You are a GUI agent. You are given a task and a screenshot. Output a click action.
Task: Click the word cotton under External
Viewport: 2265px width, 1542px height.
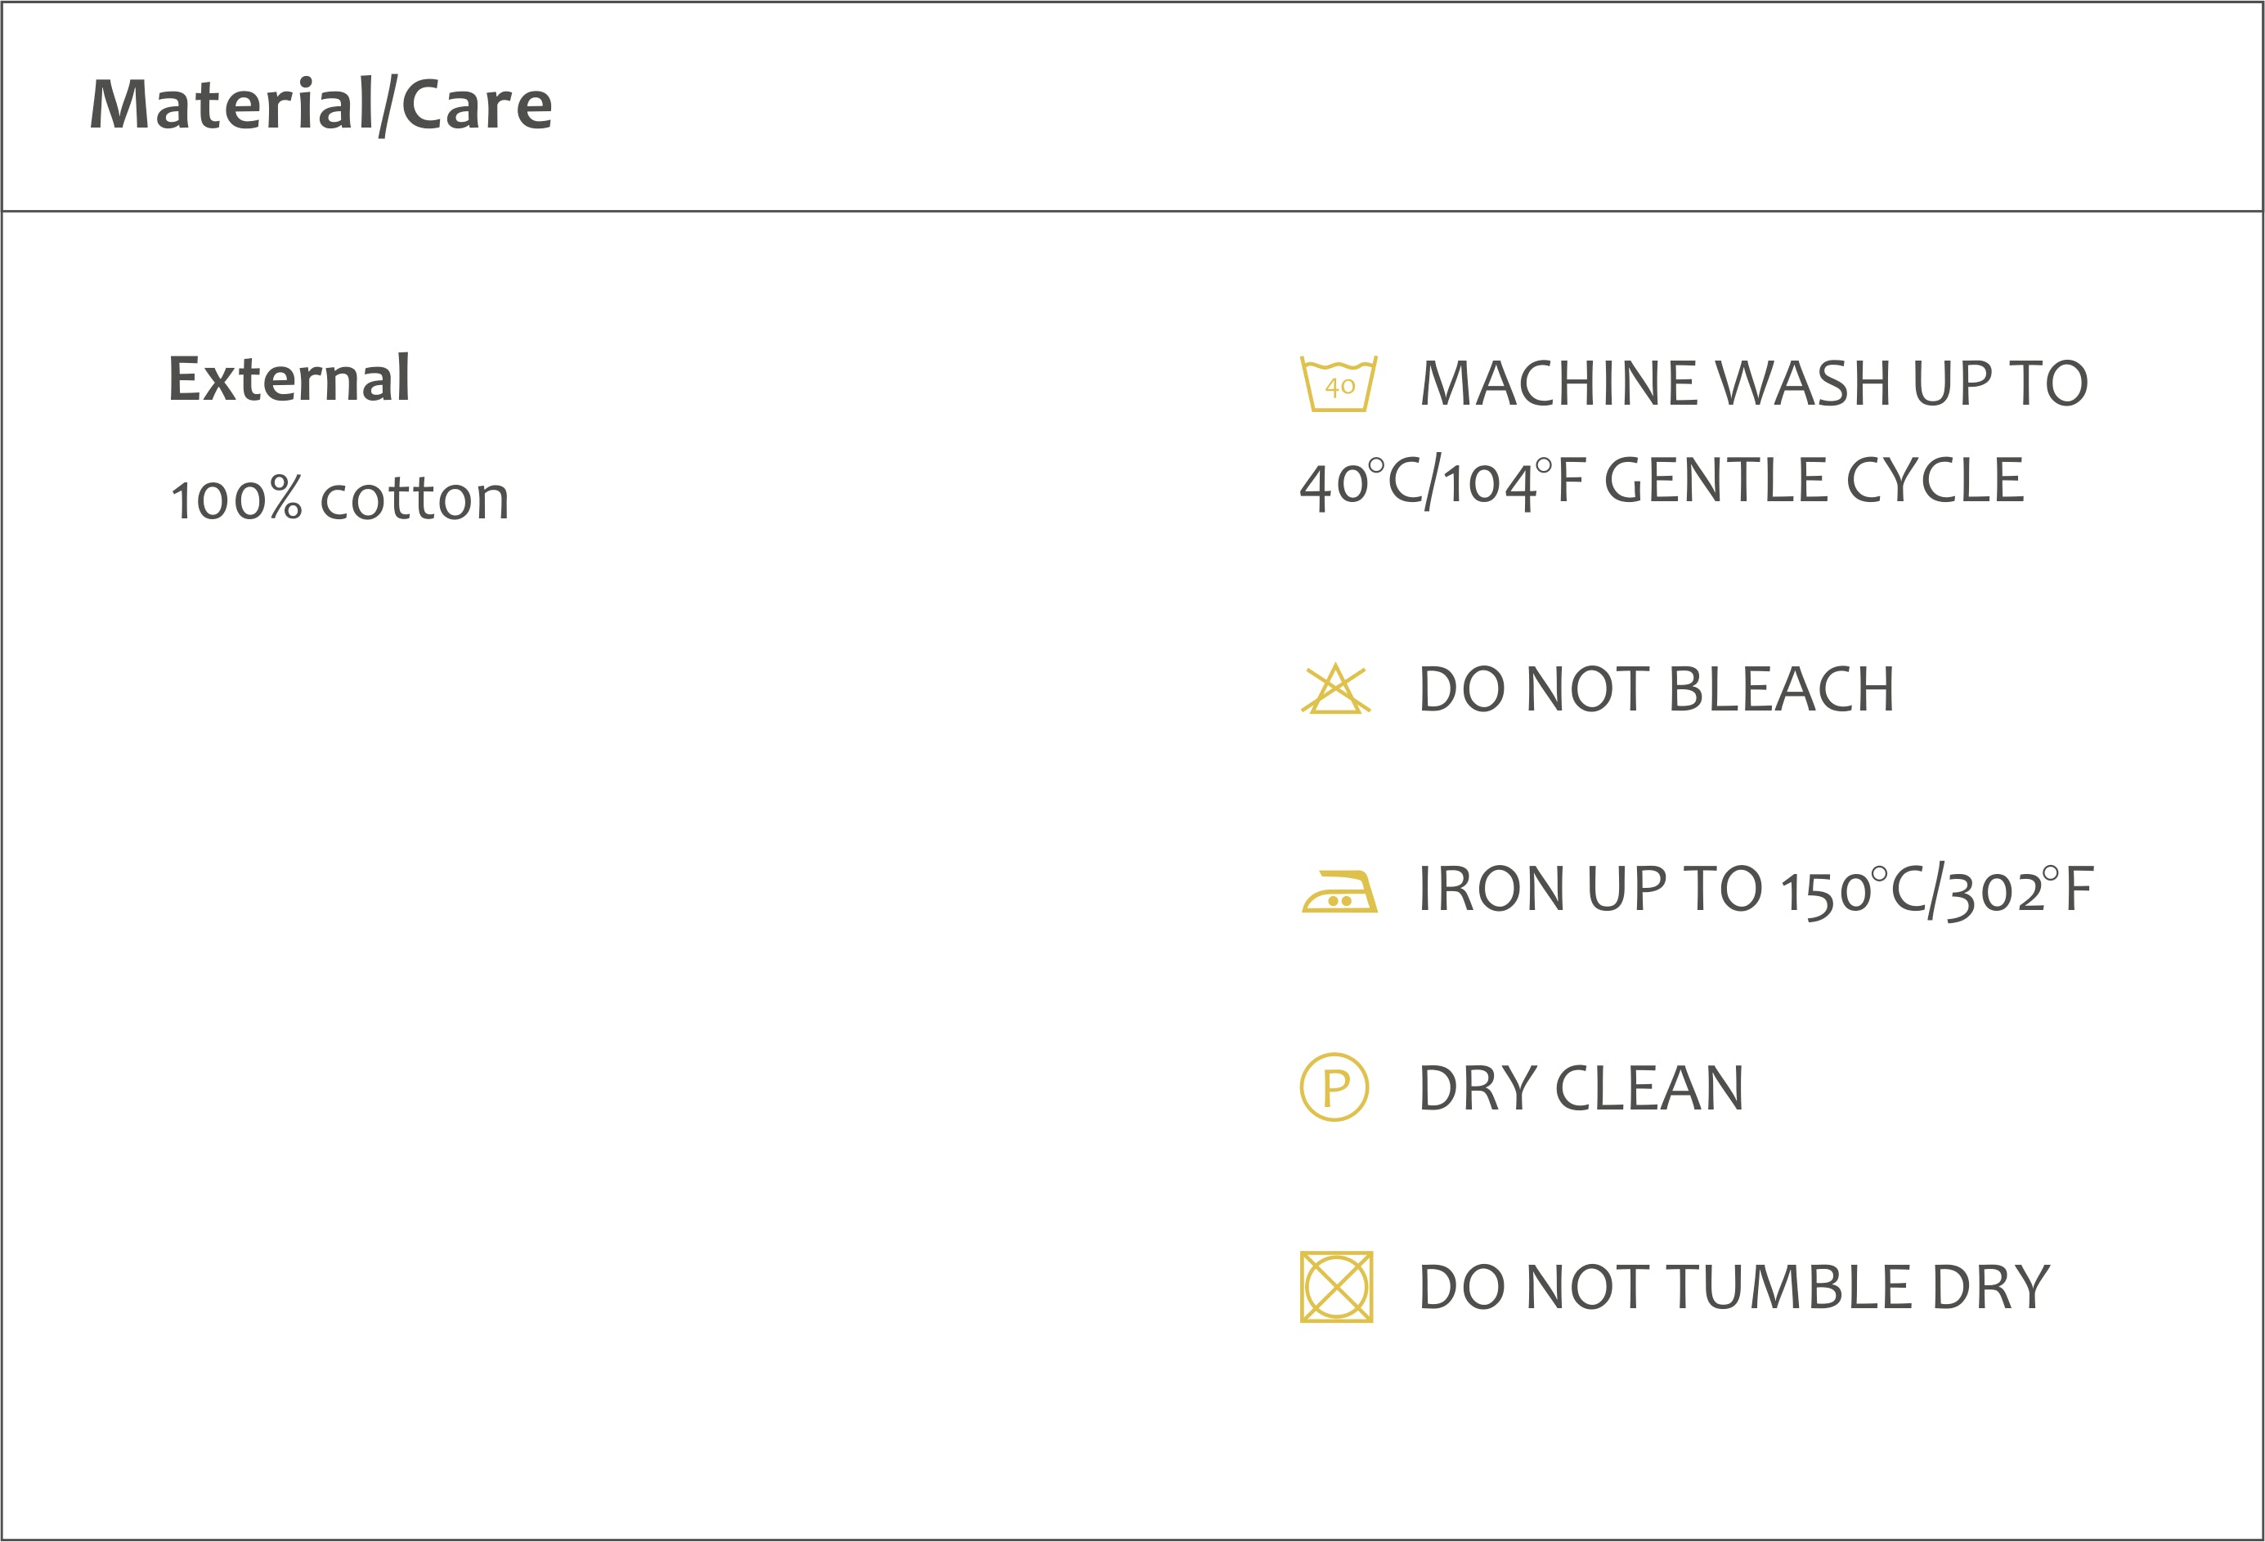click(x=415, y=499)
